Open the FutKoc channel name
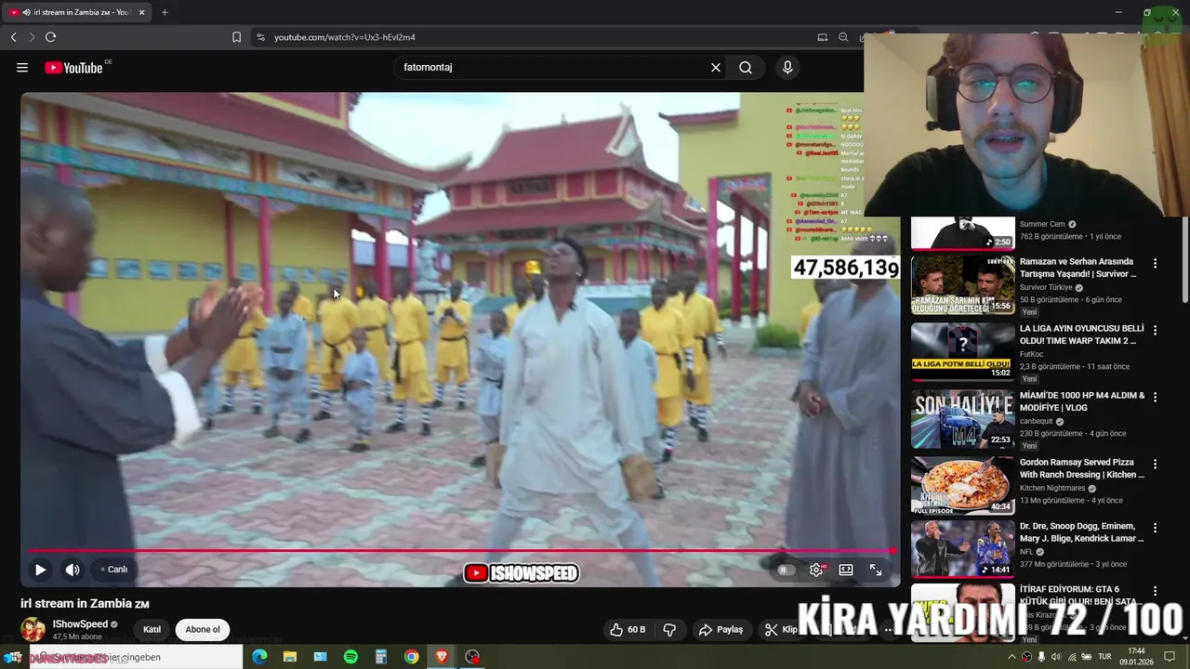The width and height of the screenshot is (1190, 669). click(x=1033, y=354)
